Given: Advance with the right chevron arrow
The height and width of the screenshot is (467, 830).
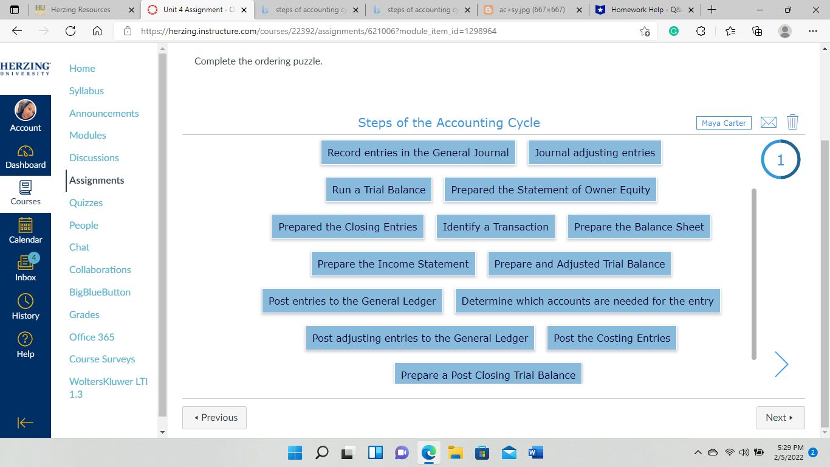Looking at the screenshot, I should point(781,364).
